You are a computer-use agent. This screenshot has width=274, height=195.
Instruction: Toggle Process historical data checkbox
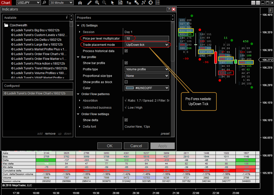point(126,51)
